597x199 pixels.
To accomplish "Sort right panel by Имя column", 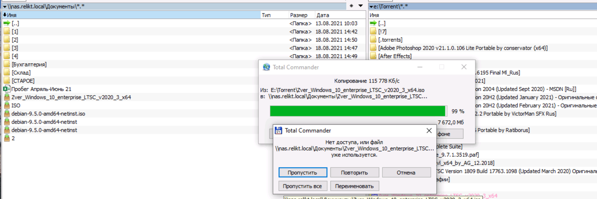I will pyautogui.click(x=482, y=15).
